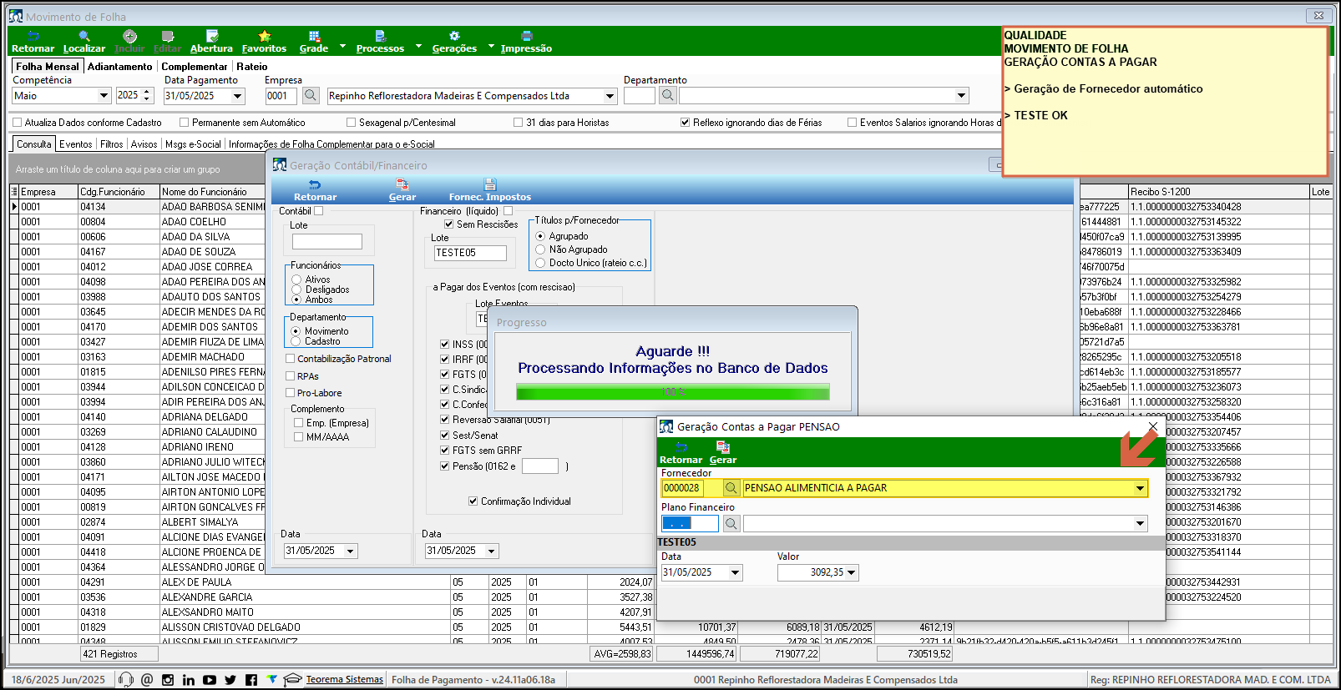The height and width of the screenshot is (690, 1341).
Task: Click the Recibo S-1200 column header
Action: pyautogui.click(x=1219, y=192)
